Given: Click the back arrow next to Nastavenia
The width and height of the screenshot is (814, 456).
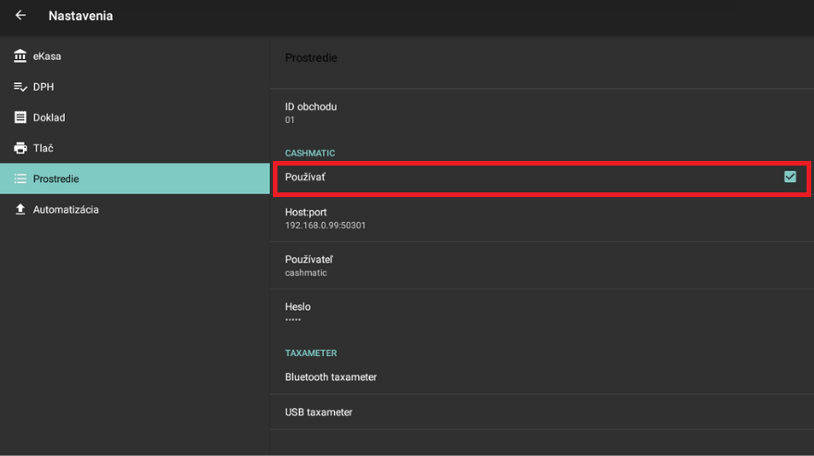Looking at the screenshot, I should 20,16.
